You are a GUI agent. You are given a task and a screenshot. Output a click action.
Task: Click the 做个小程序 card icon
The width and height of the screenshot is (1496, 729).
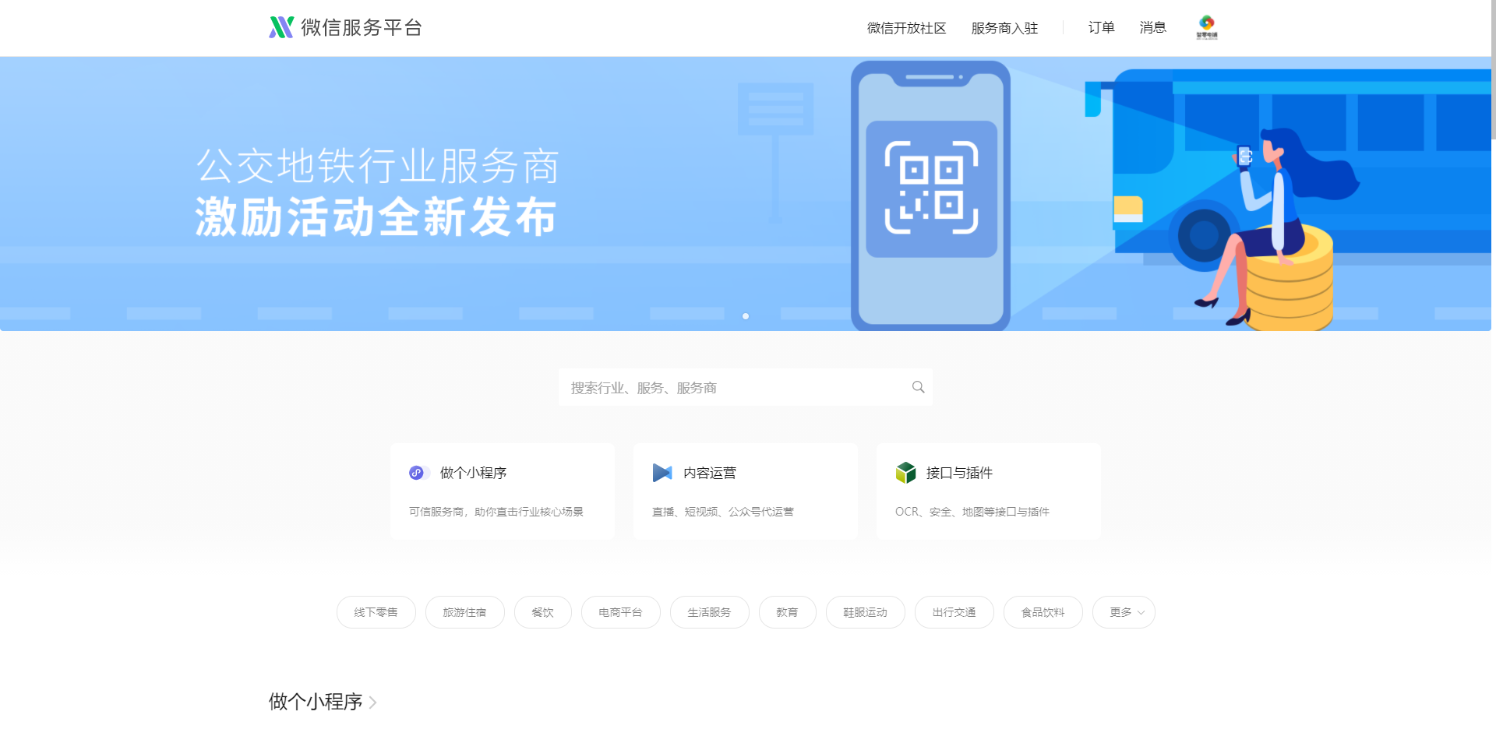click(418, 473)
